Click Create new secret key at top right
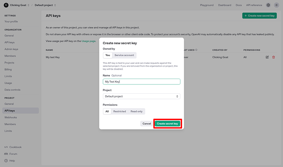This screenshot has height=167, width=283. click(x=259, y=16)
